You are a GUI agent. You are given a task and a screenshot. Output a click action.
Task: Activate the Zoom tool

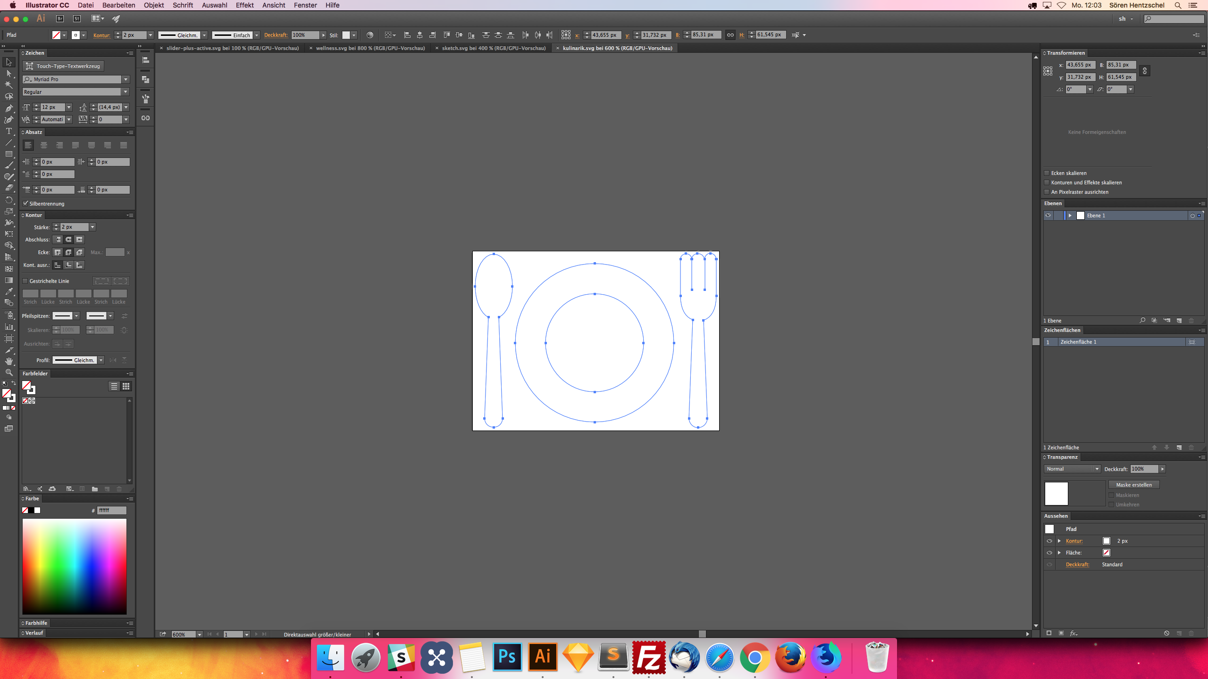pos(8,373)
